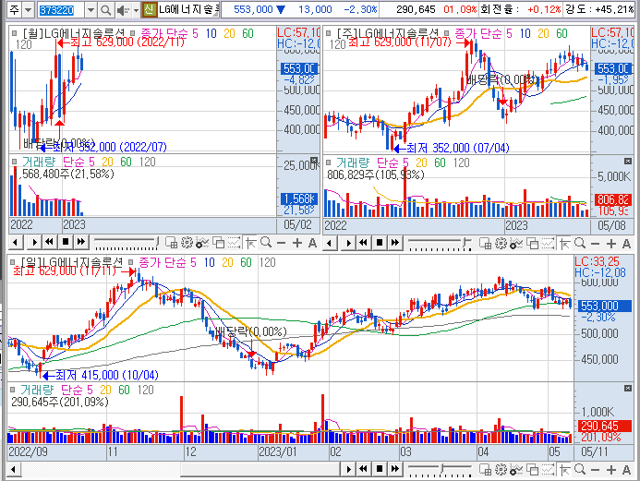Viewport: 640px width, 481px height.
Task: Click daily chart magnifier zoom icon
Action: tap(580, 470)
